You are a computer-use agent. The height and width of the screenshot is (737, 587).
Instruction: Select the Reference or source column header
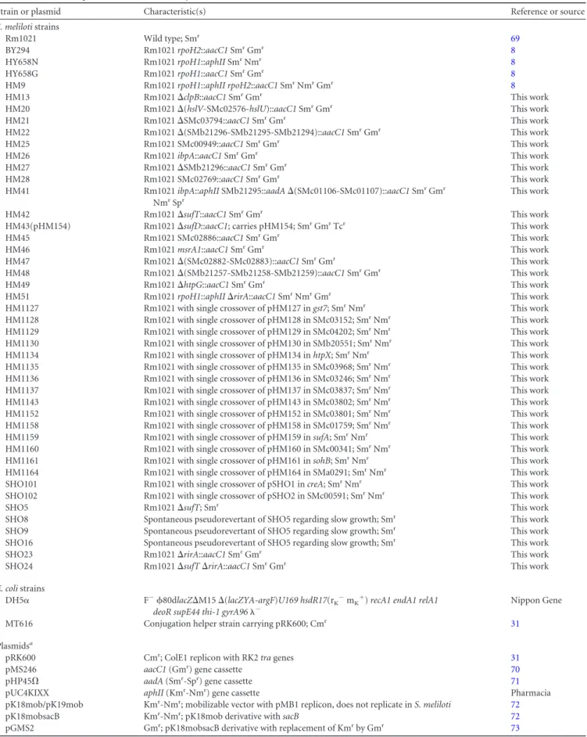pos(548,11)
